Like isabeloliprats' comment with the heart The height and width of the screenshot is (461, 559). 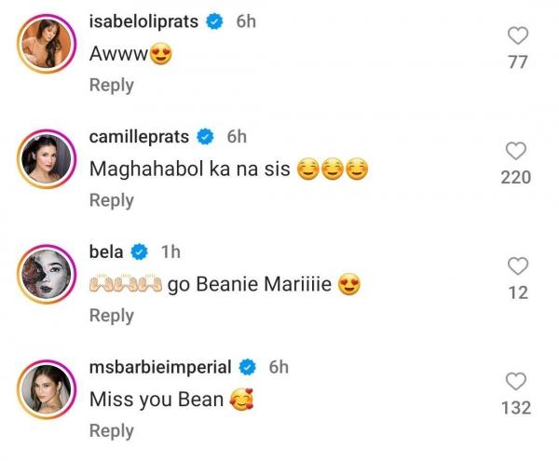click(x=518, y=36)
